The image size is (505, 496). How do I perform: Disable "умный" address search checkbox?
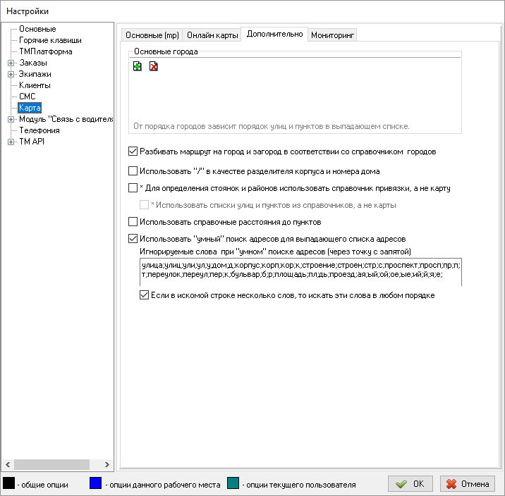click(x=133, y=239)
